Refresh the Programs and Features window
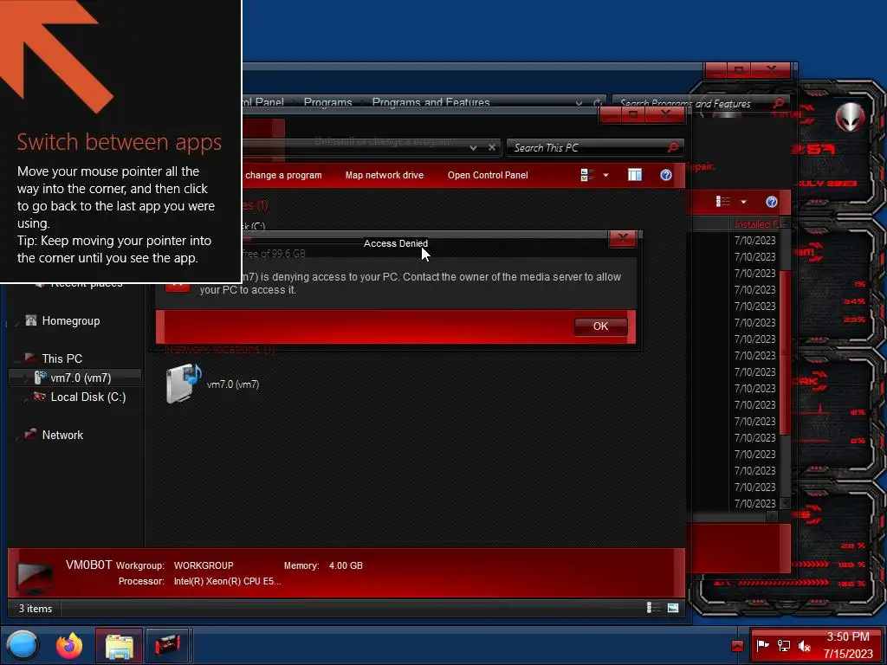 (x=597, y=103)
